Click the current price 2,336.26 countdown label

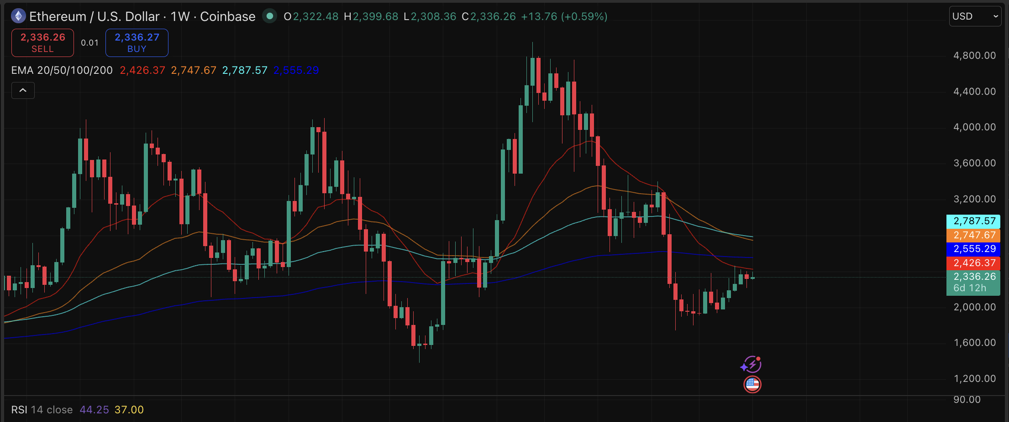(x=973, y=283)
